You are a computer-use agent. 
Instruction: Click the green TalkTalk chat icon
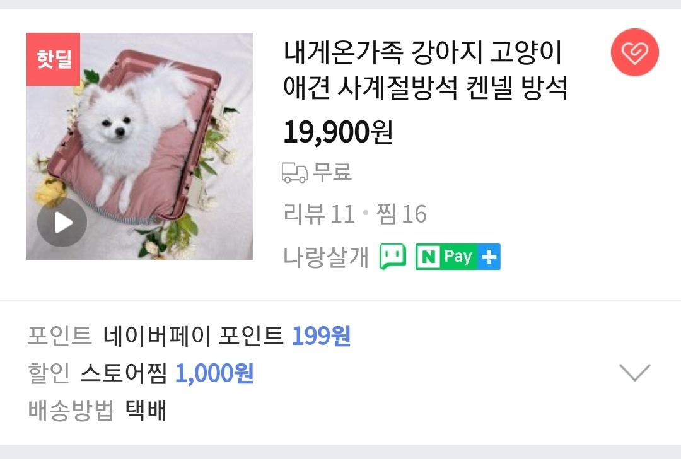click(393, 256)
